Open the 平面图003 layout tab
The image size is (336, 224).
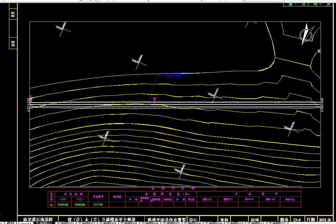tap(86, 223)
